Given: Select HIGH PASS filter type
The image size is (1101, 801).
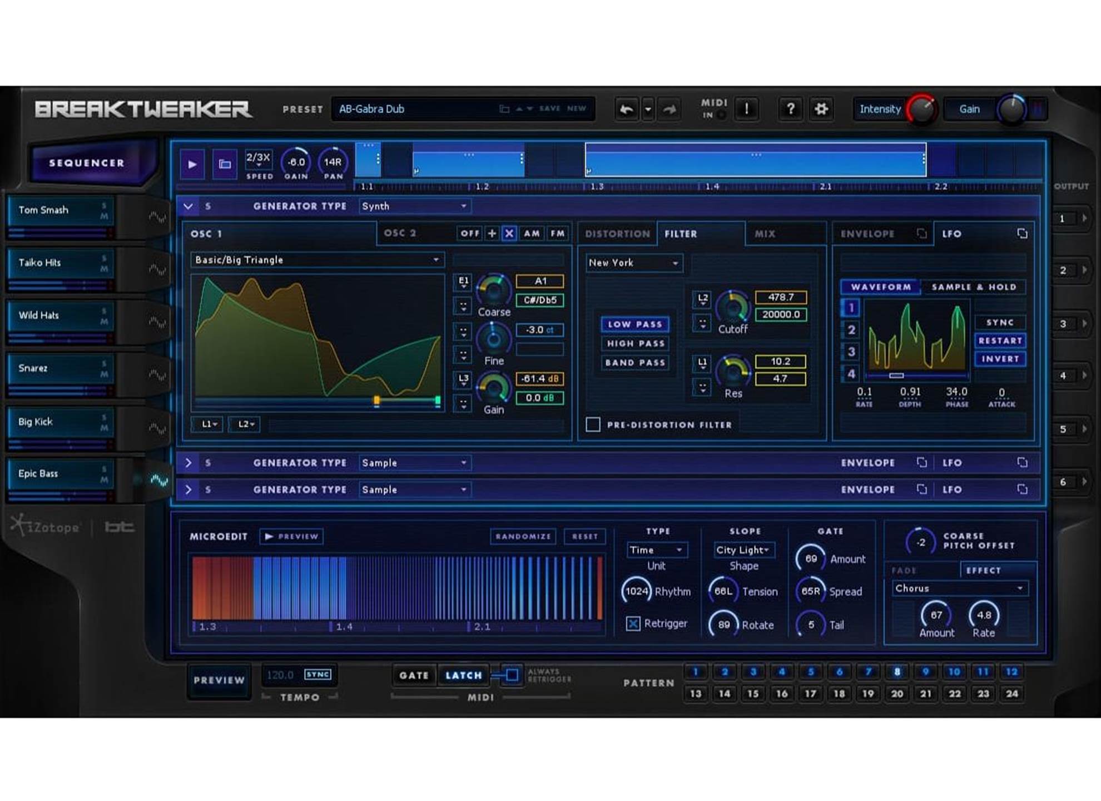Looking at the screenshot, I should pos(635,344).
